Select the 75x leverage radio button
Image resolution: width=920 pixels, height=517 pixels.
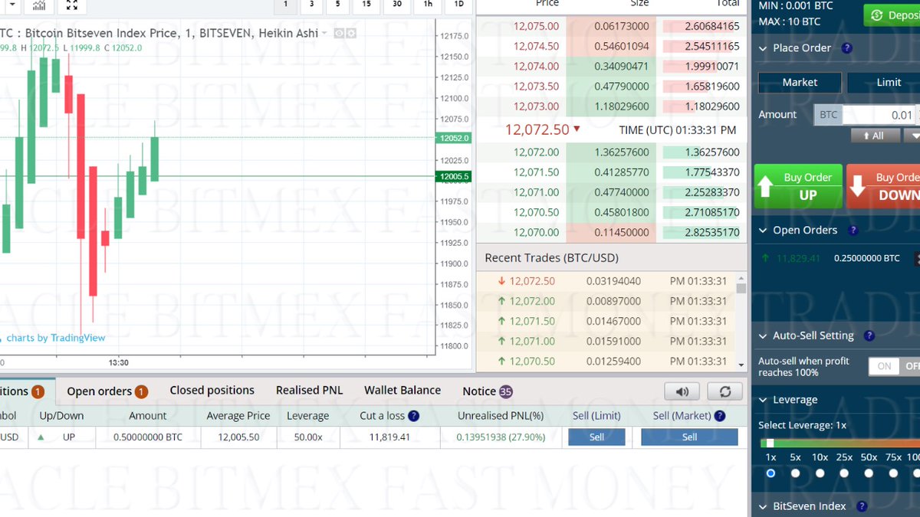tap(893, 473)
